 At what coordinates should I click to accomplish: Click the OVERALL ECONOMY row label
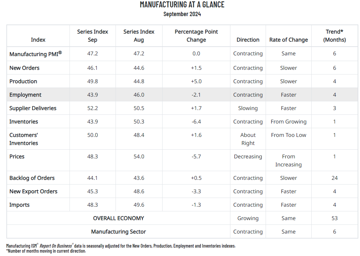[119, 218]
